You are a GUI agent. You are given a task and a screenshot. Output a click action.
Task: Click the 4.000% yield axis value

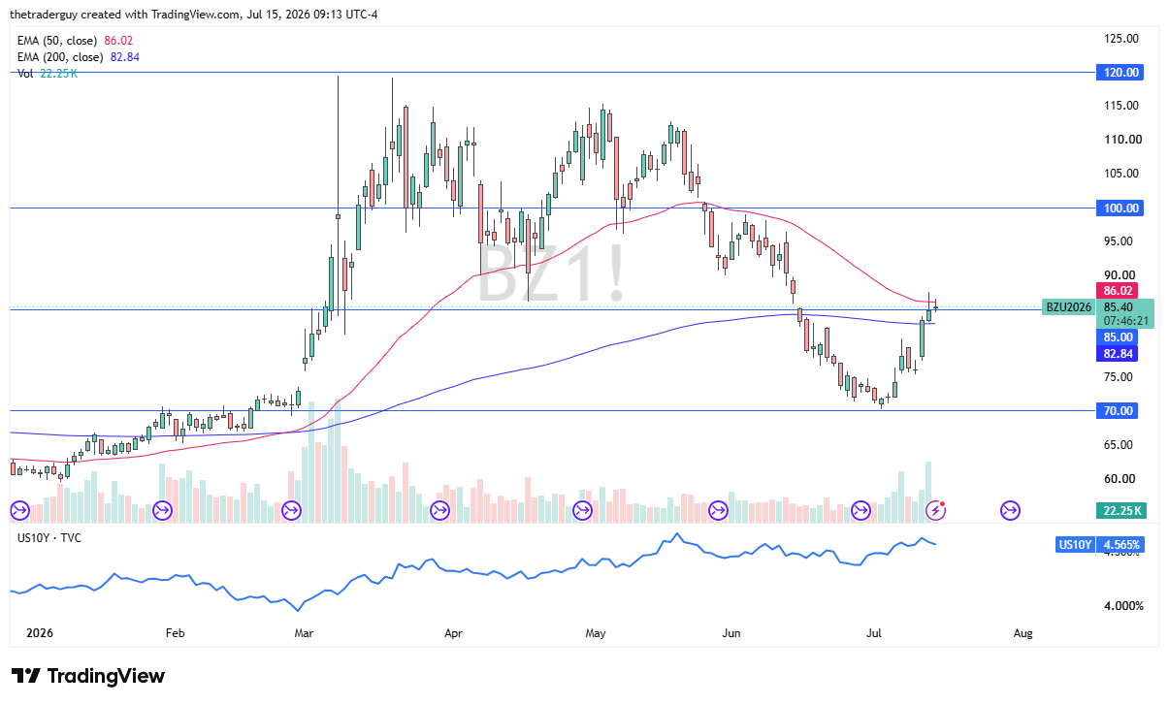pos(1122,606)
